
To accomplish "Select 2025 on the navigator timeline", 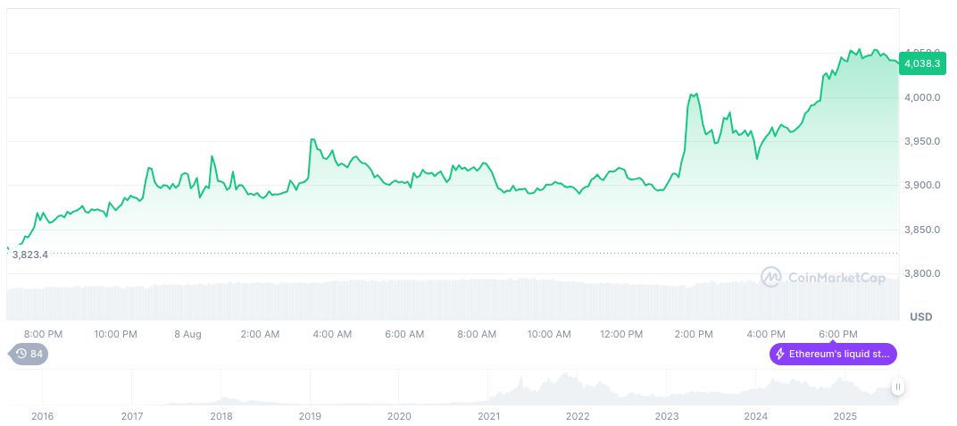I will point(845,416).
